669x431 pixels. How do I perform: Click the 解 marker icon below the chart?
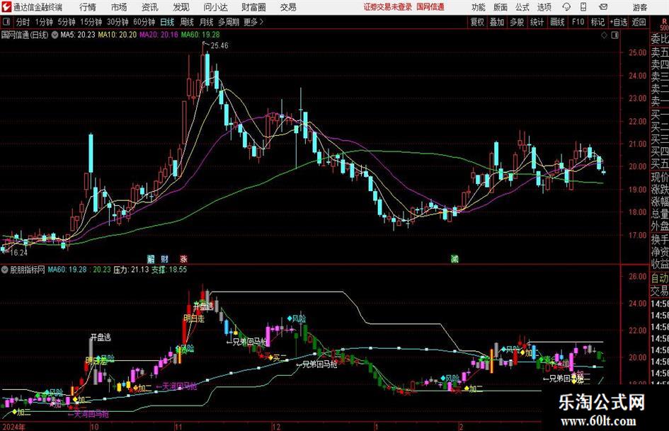coord(151,258)
